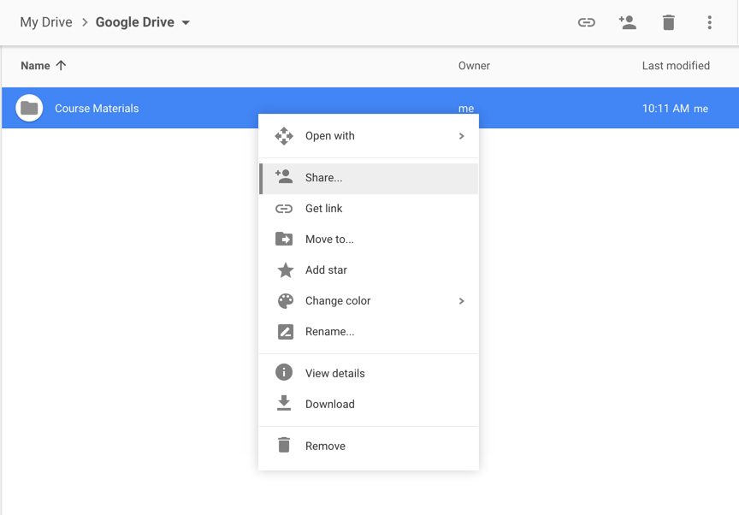The width and height of the screenshot is (739, 515).
Task: Select Move to... menu entry
Action: pyautogui.click(x=369, y=240)
